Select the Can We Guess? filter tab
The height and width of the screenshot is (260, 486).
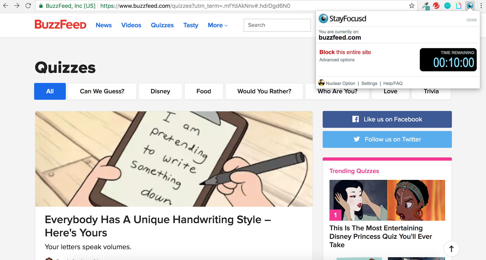pos(102,91)
